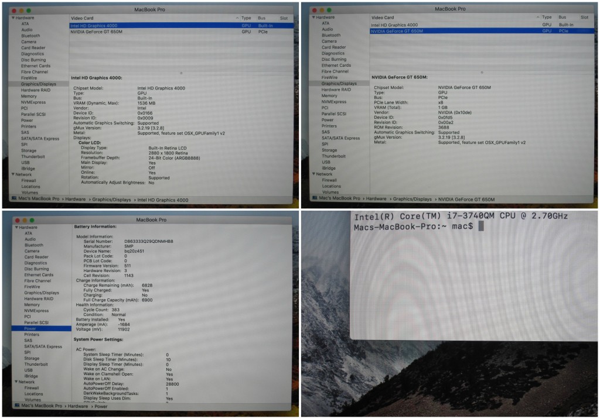Click computer icon in Battery Information window path bar
The width and height of the screenshot is (600, 419).
17,405
